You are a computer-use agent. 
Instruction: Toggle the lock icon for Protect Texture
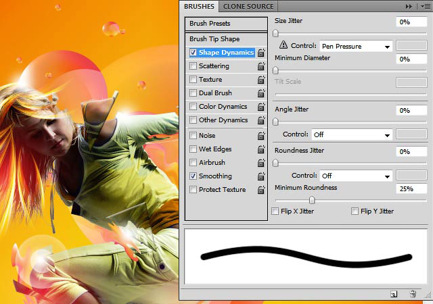tap(261, 190)
